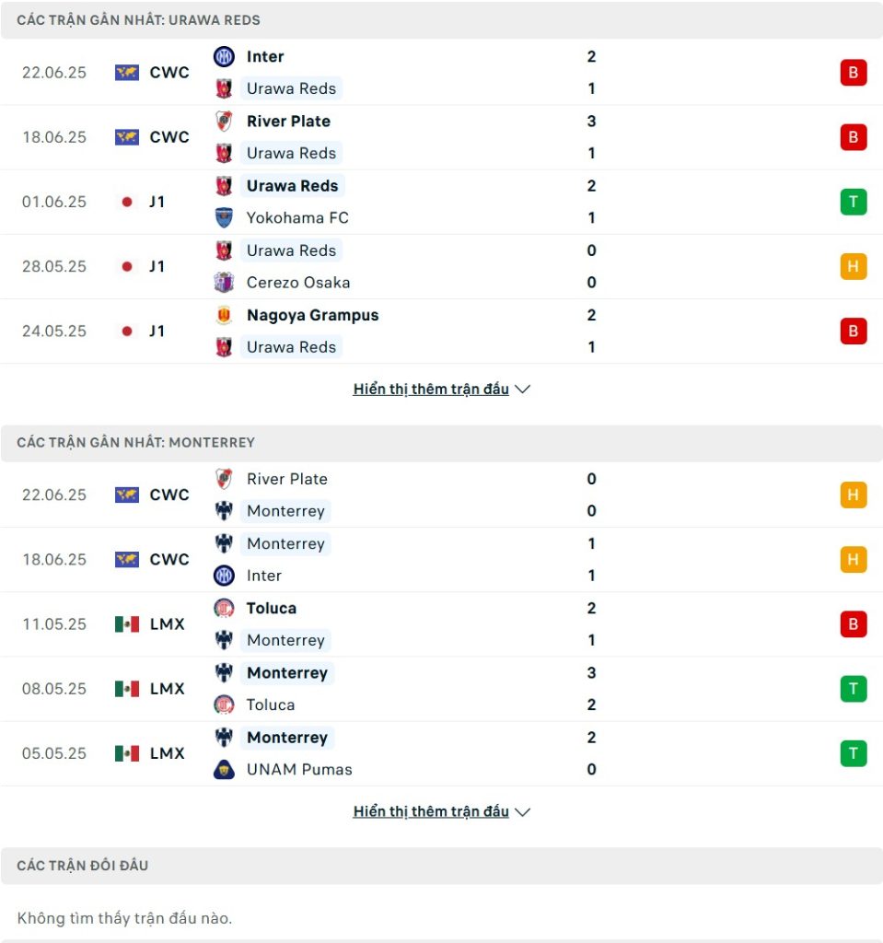Click the red B result badge for Inter vs Urawa Reds

[853, 73]
